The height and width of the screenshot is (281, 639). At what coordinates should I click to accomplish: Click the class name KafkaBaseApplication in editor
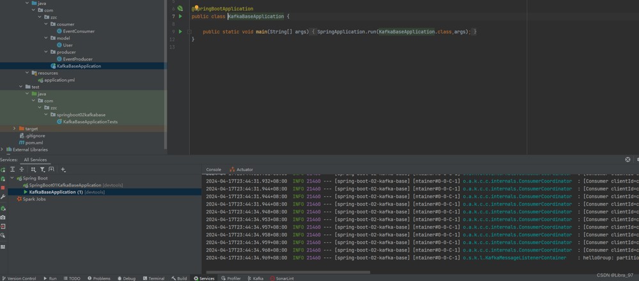coord(256,17)
